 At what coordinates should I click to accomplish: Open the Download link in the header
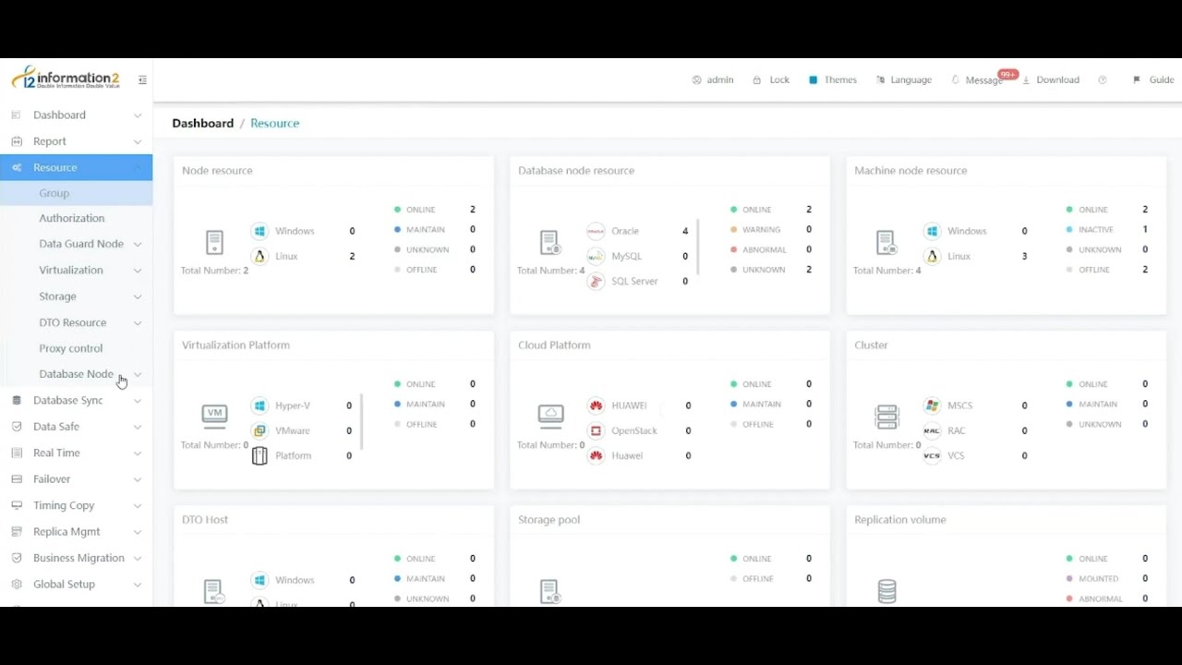point(1051,80)
